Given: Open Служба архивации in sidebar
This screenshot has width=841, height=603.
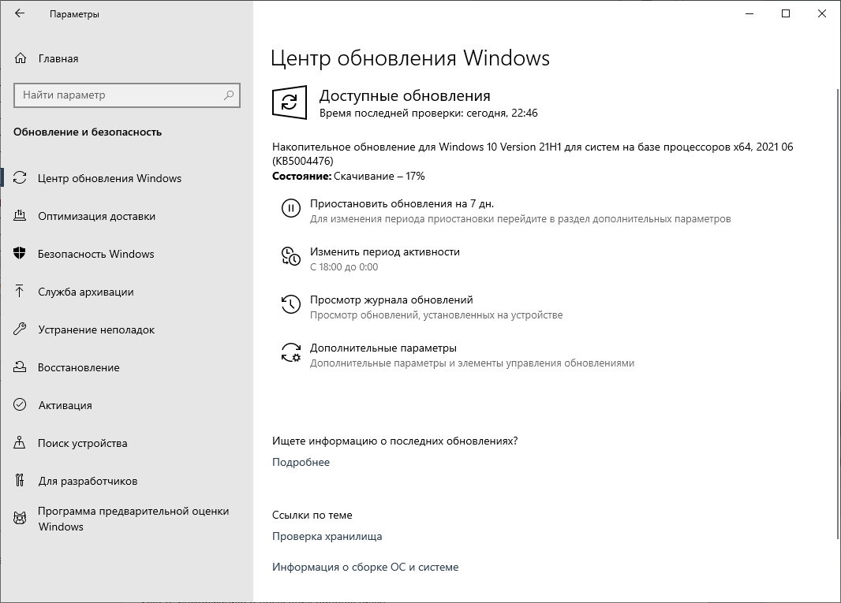Looking at the screenshot, I should click(86, 292).
